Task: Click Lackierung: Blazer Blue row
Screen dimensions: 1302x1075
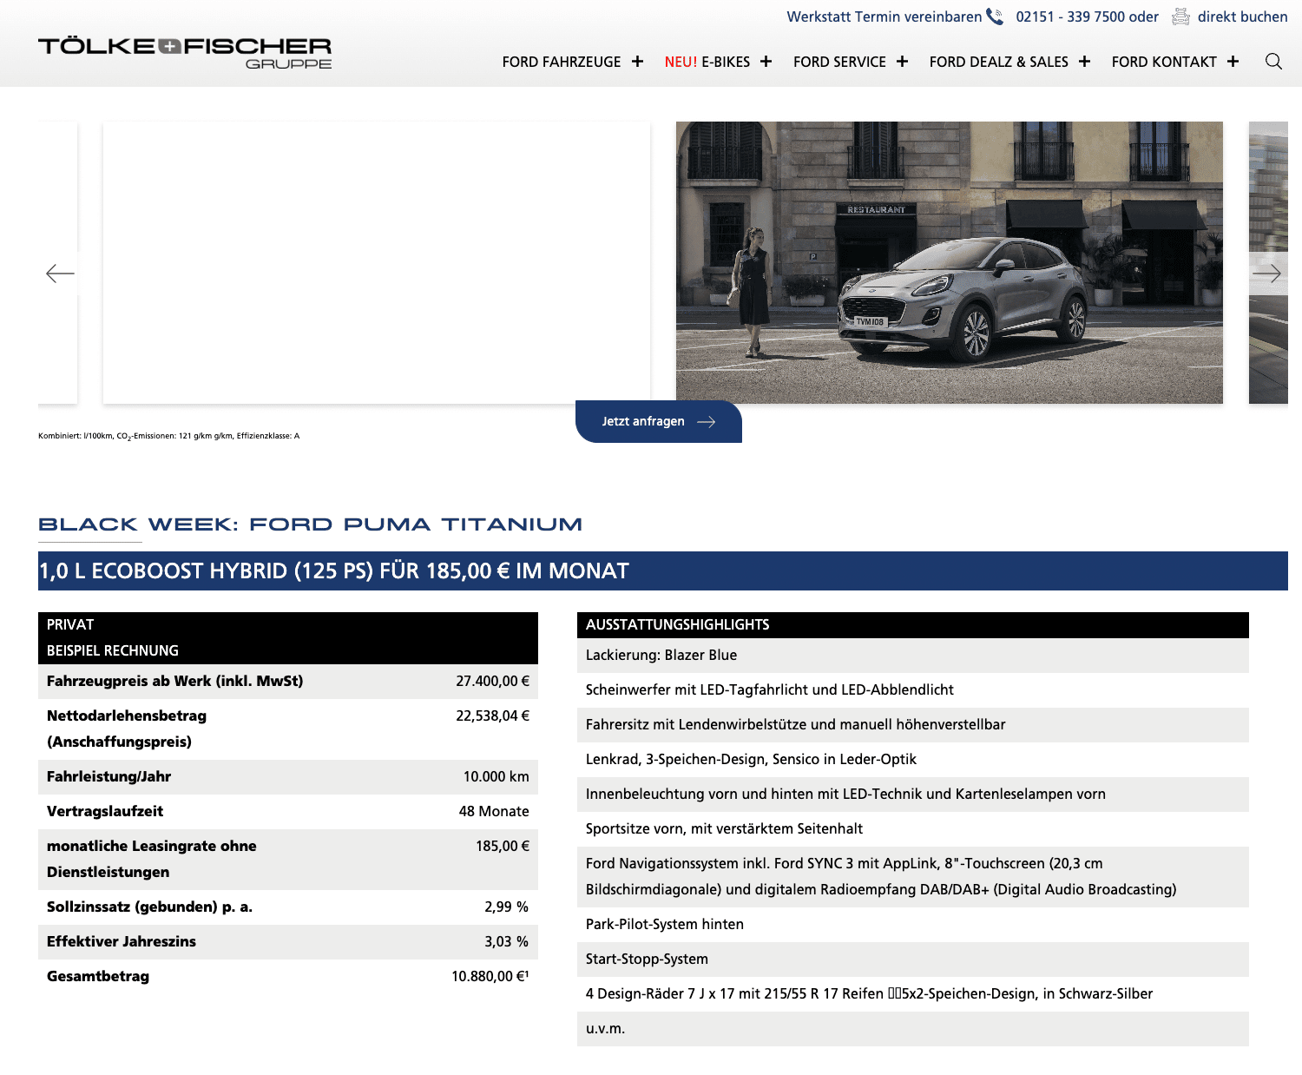Action: 913,656
